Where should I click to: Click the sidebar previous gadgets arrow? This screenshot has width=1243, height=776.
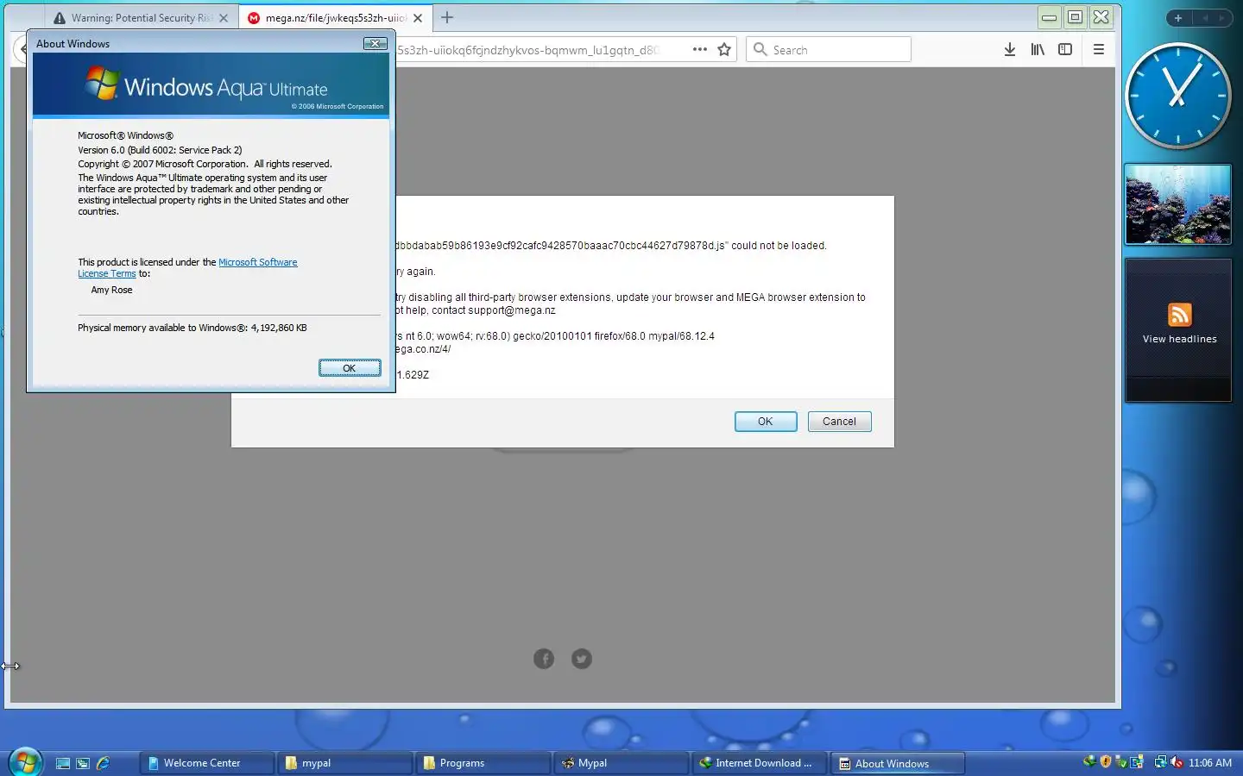pos(1205,18)
